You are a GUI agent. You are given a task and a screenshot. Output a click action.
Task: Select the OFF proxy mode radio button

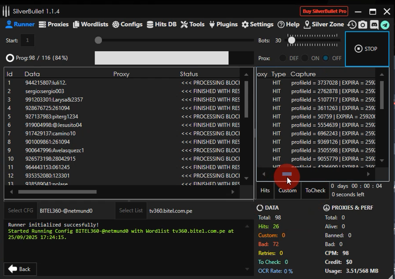[326, 58]
